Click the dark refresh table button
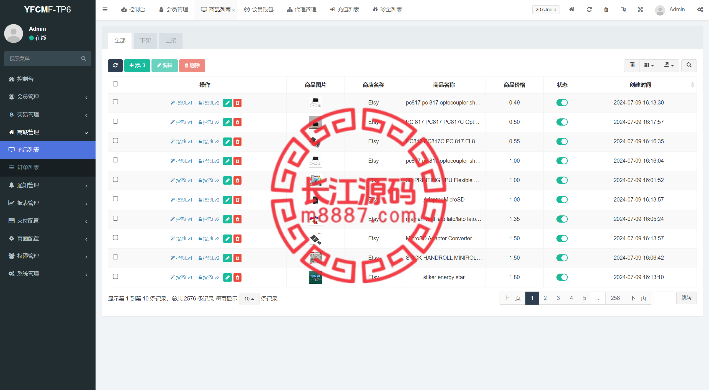Image resolution: width=709 pixels, height=390 pixels. coord(115,65)
